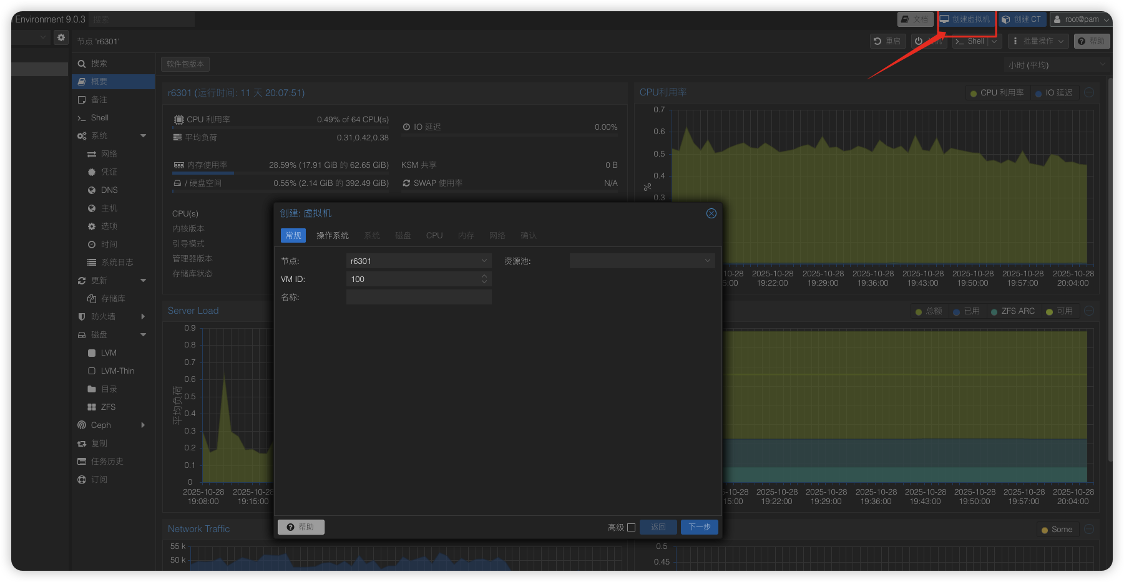Open the 节点 dropdown showing r6301

418,261
